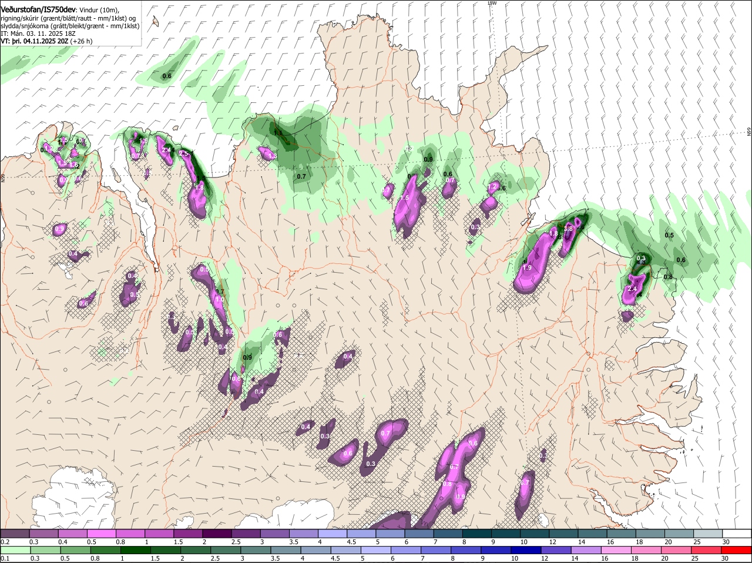The image size is (752, 563).
Task: Click the rain legend swatch between 0.5 and 0.8
Action: coord(75,550)
